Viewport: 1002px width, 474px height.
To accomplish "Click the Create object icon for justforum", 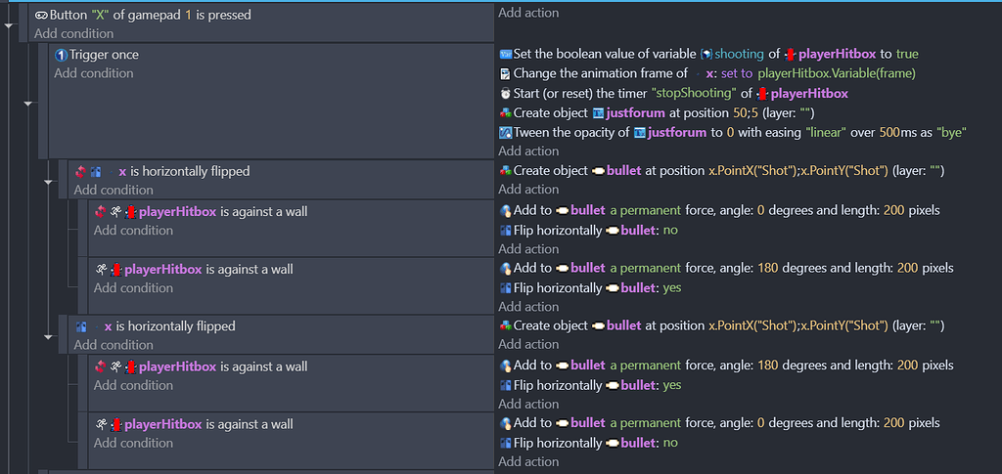I will tap(505, 113).
